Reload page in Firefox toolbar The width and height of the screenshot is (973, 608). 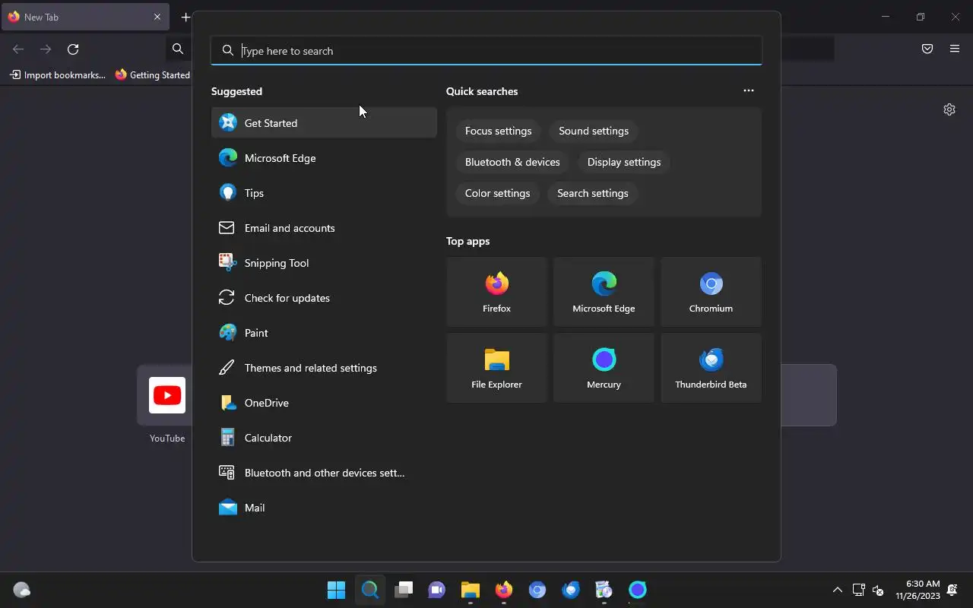click(x=73, y=49)
